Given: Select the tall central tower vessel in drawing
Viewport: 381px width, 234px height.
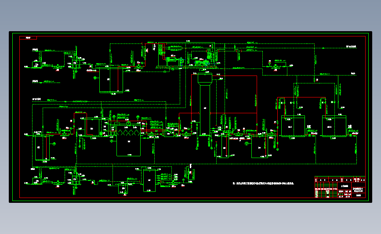Looking at the screenshot, I should 205,104.
